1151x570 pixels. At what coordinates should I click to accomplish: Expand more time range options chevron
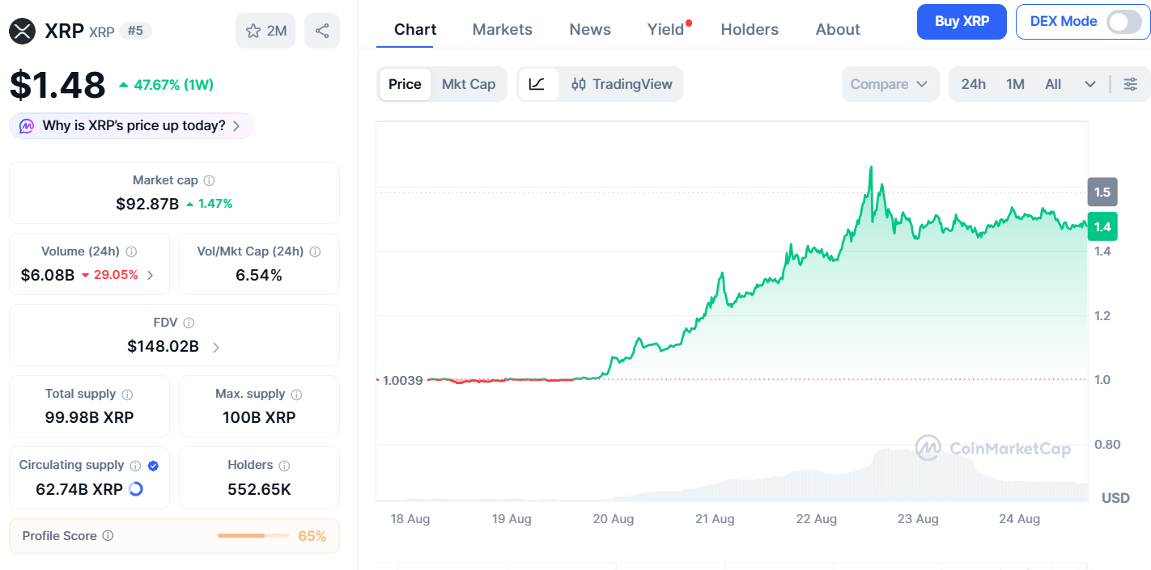(1090, 84)
